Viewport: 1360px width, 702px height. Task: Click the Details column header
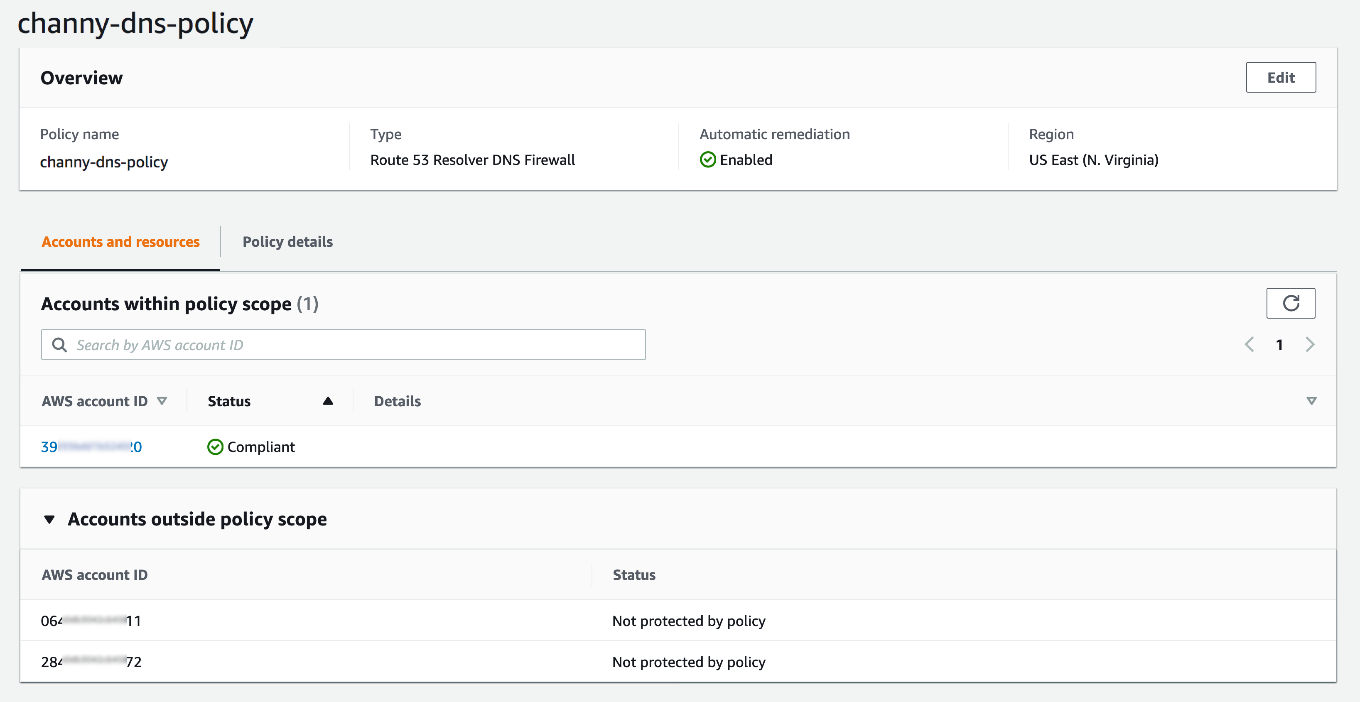pos(397,401)
